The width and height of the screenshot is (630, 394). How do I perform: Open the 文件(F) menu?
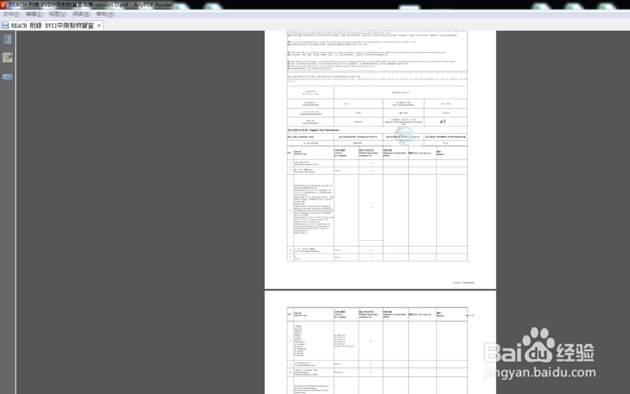(x=11, y=14)
